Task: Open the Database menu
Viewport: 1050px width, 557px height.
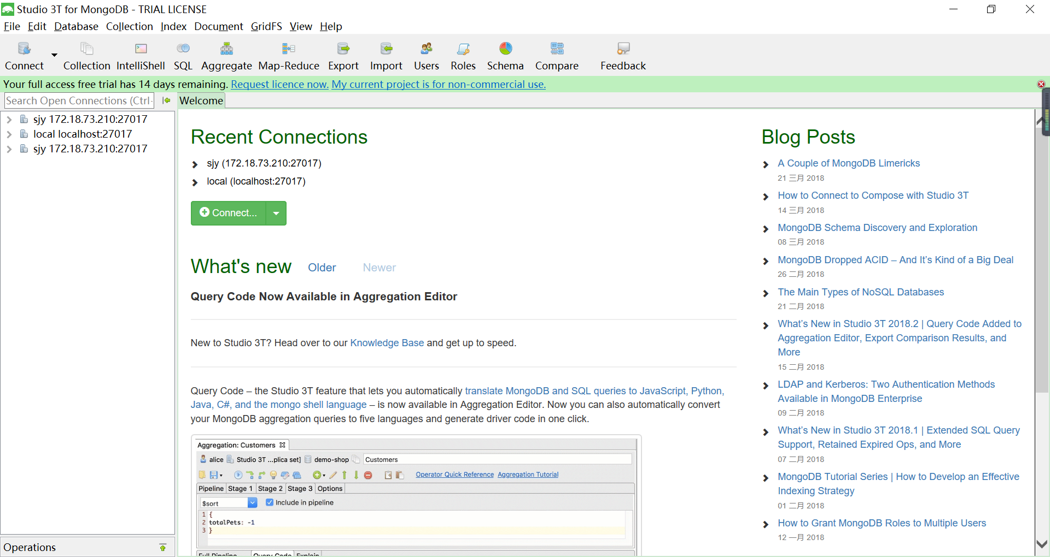Action: pyautogui.click(x=76, y=26)
